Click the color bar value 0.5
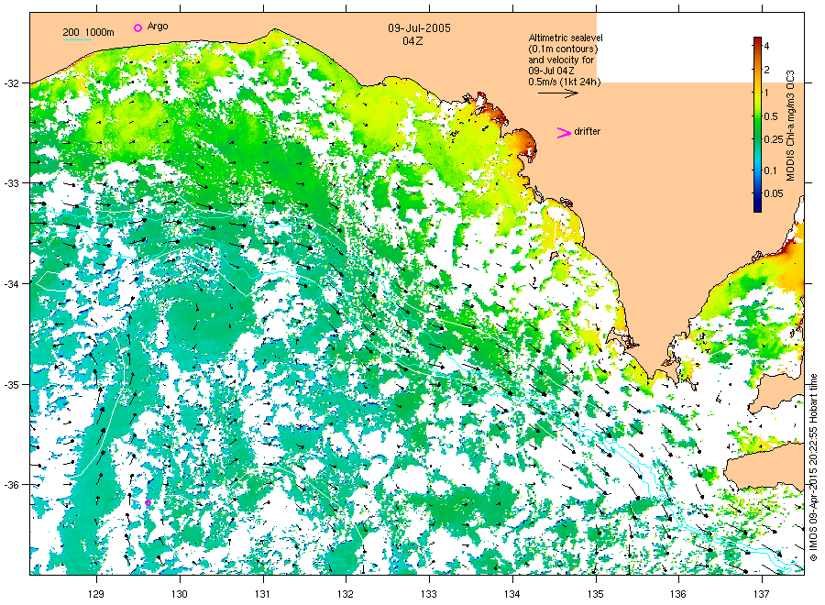This screenshot has height=605, width=825. [x=771, y=116]
